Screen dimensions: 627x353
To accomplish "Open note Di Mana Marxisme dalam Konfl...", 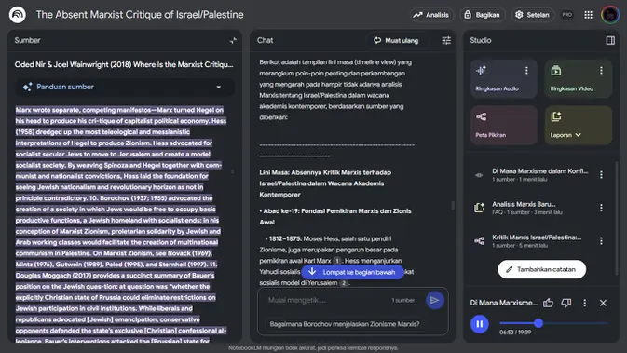I will click(539, 175).
